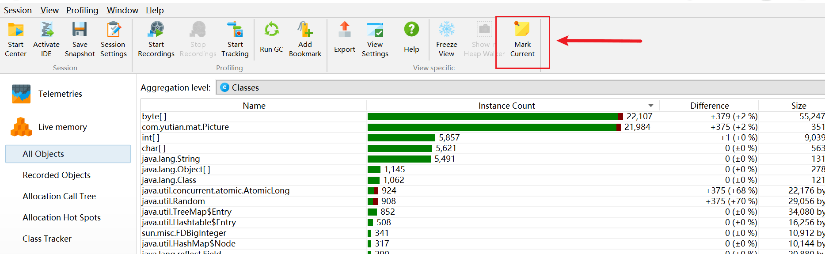Viewport: 825px width, 254px height.
Task: Toggle sort arrow on Instance Count column
Action: pos(650,106)
